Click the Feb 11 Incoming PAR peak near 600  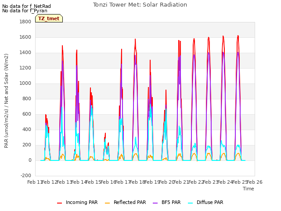(46, 115)
